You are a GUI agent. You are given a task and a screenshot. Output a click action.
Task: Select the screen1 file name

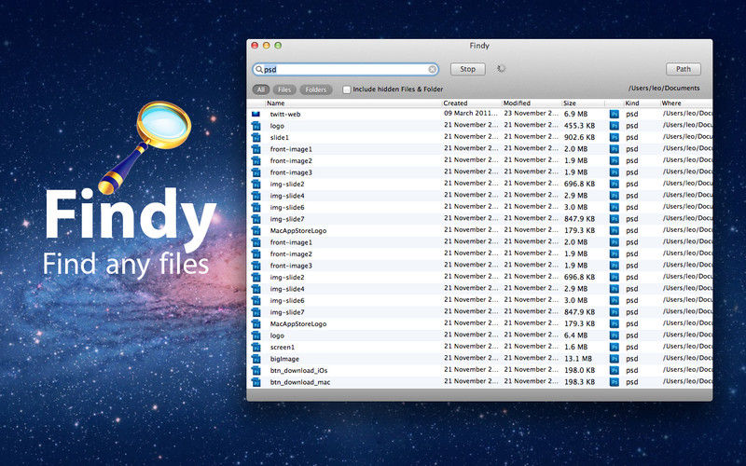coord(283,347)
